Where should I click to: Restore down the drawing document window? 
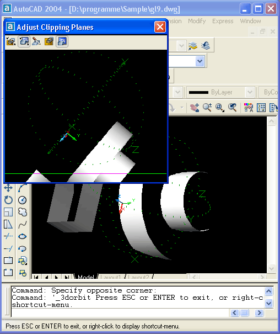click(x=263, y=31)
